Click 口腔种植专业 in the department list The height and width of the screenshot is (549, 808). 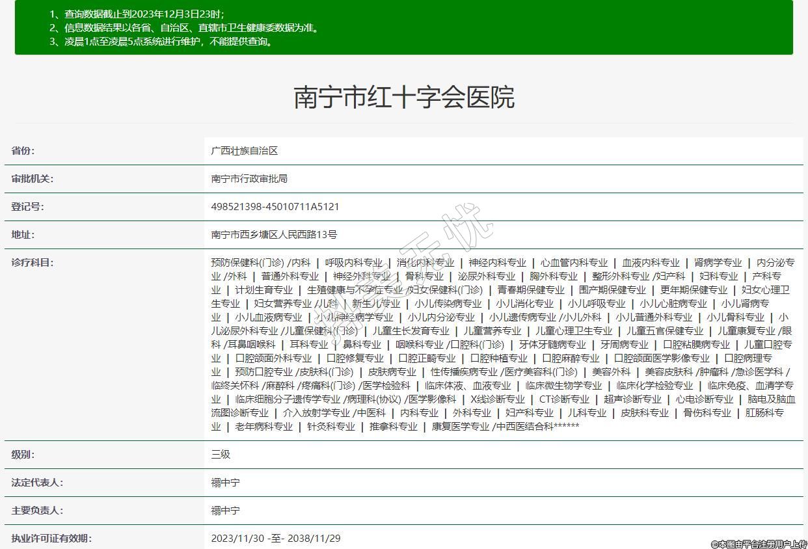coord(498,358)
